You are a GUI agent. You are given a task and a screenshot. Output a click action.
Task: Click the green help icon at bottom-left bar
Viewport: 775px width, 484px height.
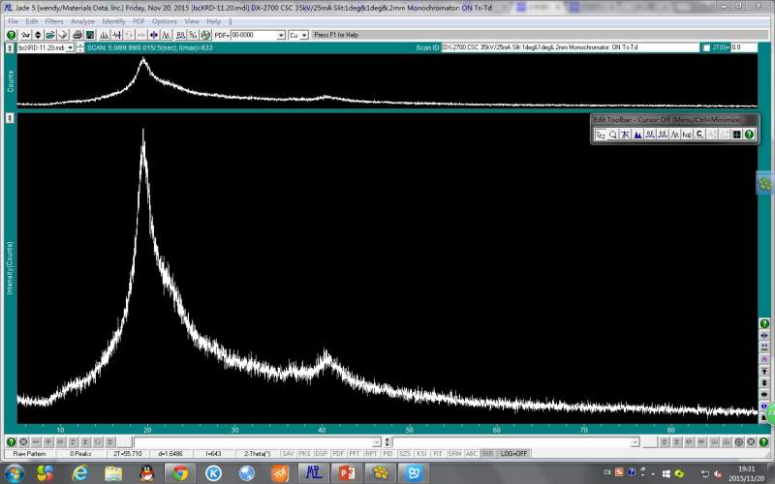(11, 441)
